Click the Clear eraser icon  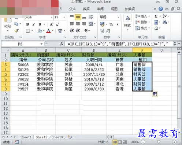coord(156,29)
